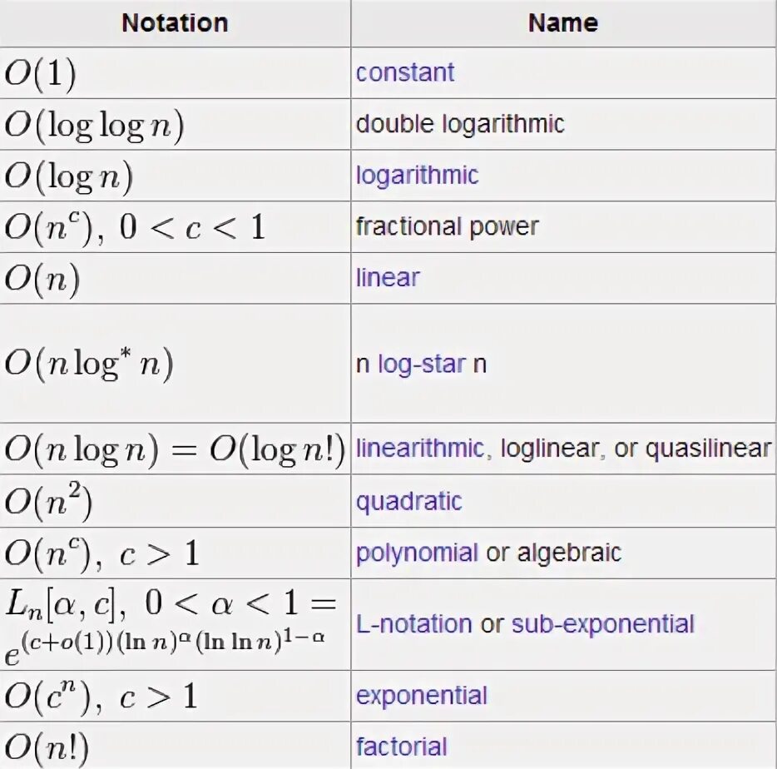Select the 'fractional power' text cell
This screenshot has width=777, height=769.
447,226
